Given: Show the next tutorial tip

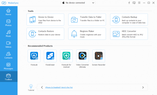Looking at the screenshot, I should [x=143, y=87].
